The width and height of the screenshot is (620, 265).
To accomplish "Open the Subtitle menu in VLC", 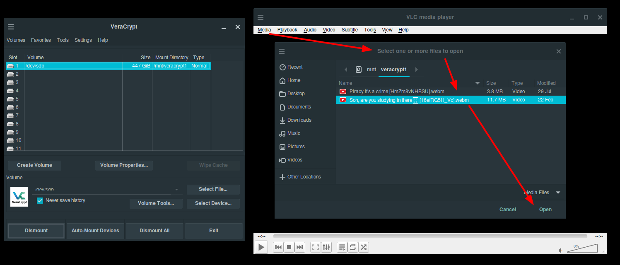I will [x=350, y=30].
